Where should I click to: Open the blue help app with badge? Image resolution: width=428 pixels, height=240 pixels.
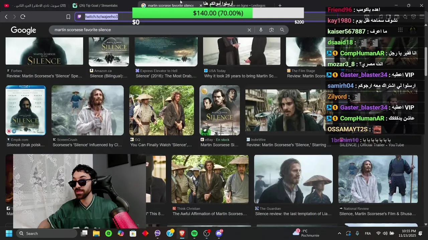coord(170,233)
